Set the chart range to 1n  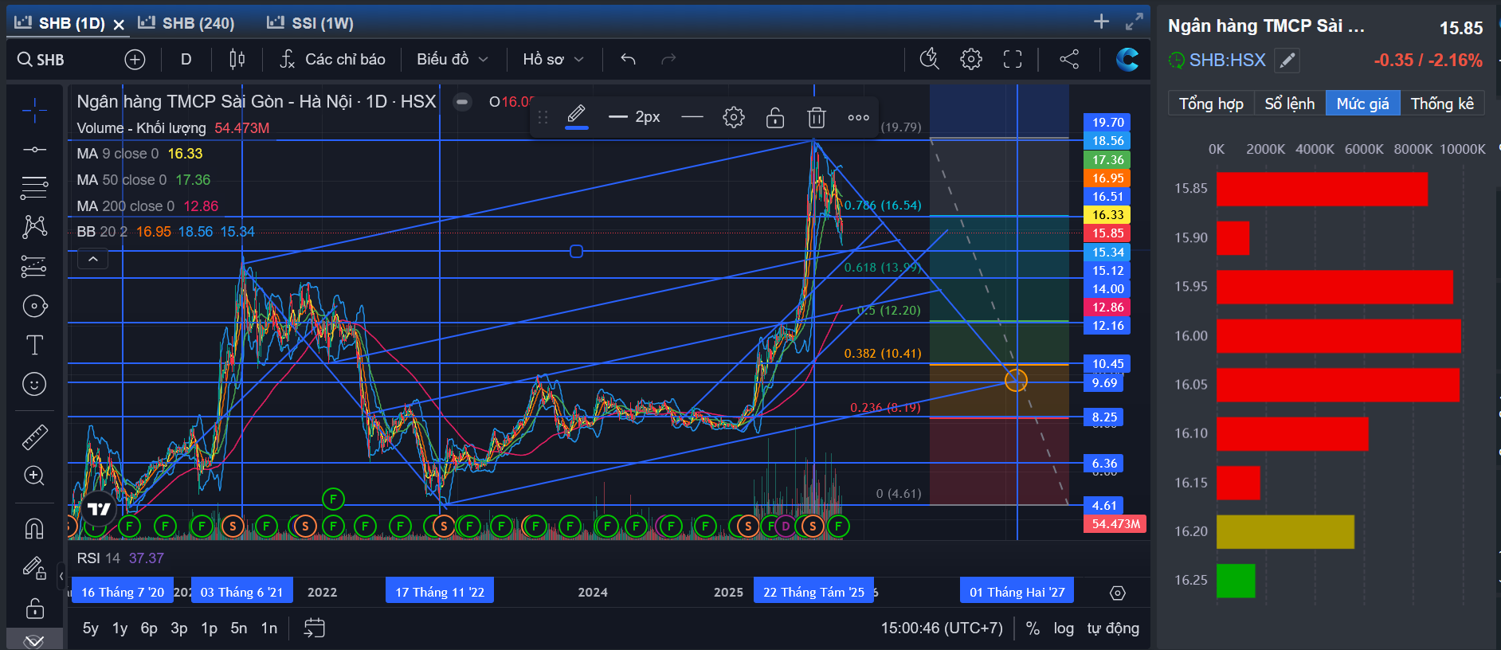(x=269, y=628)
